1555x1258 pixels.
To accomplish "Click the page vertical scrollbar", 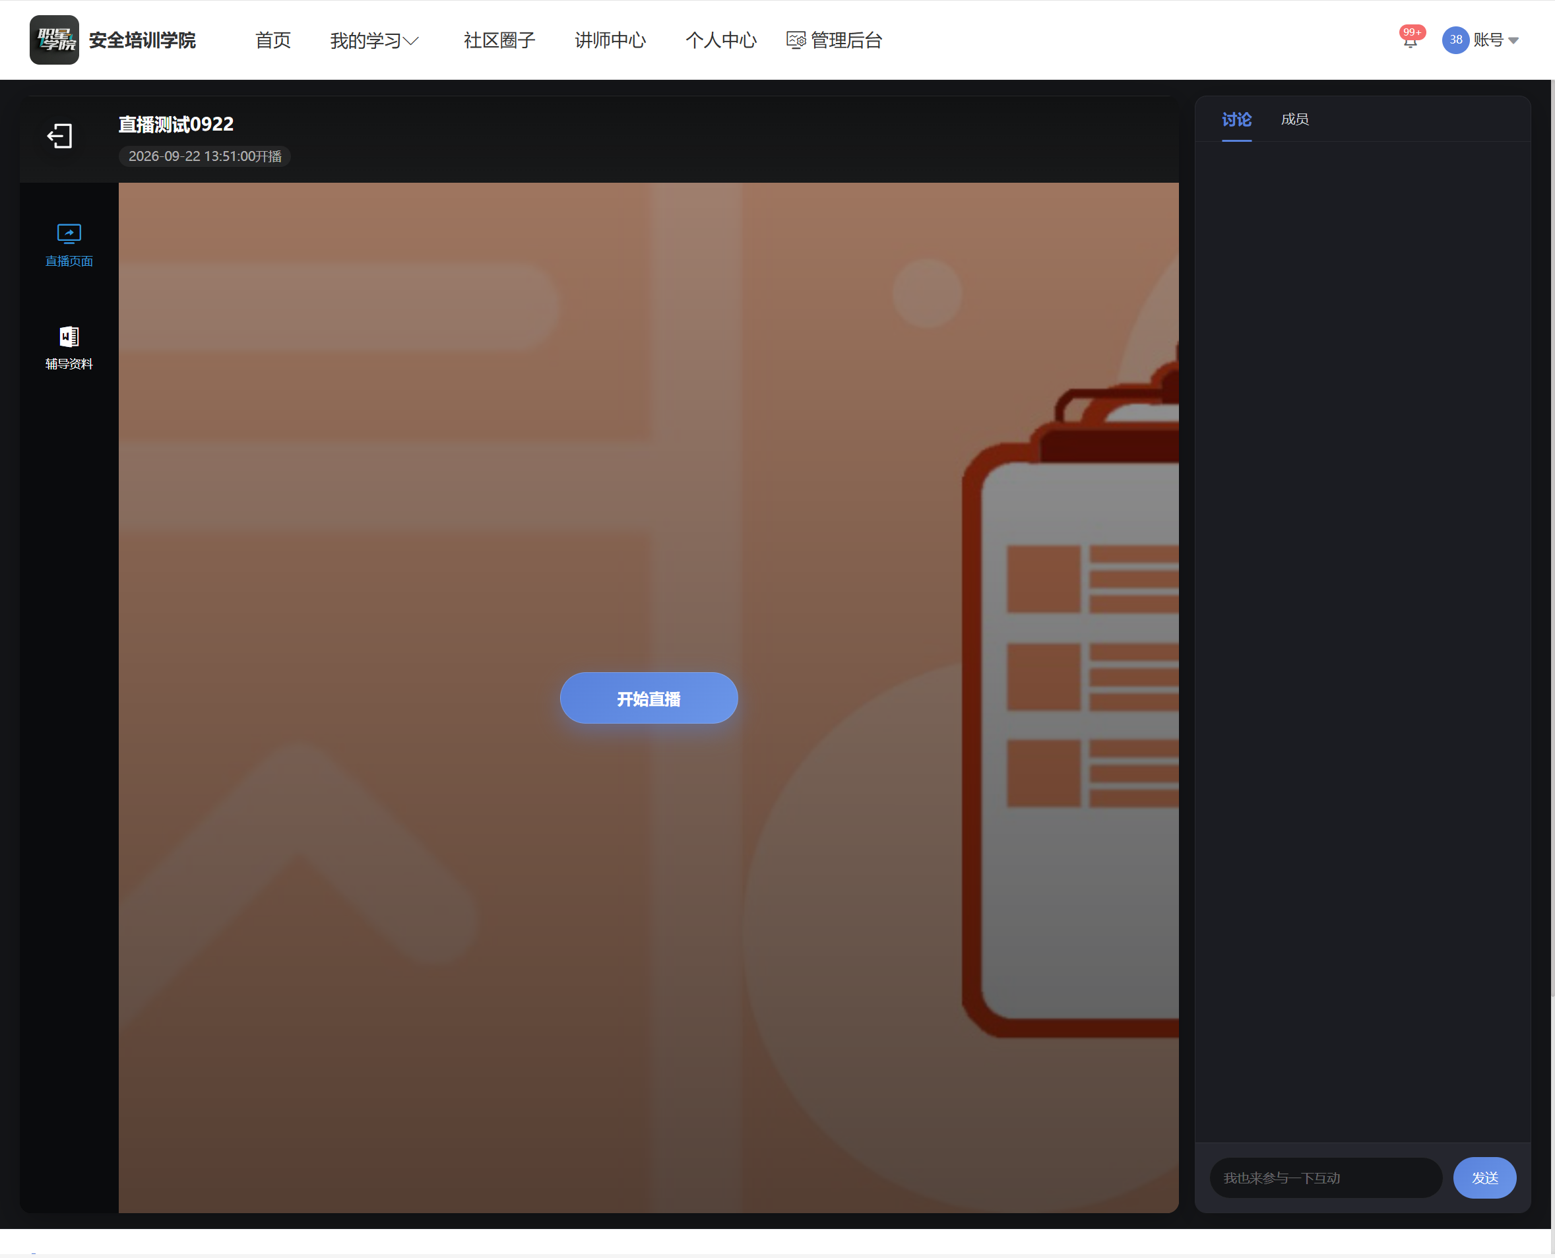I will (x=1552, y=536).
